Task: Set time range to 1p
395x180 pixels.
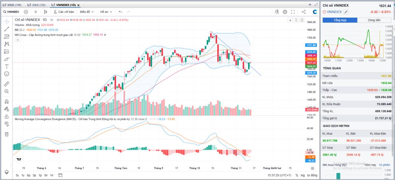Action: [40, 175]
